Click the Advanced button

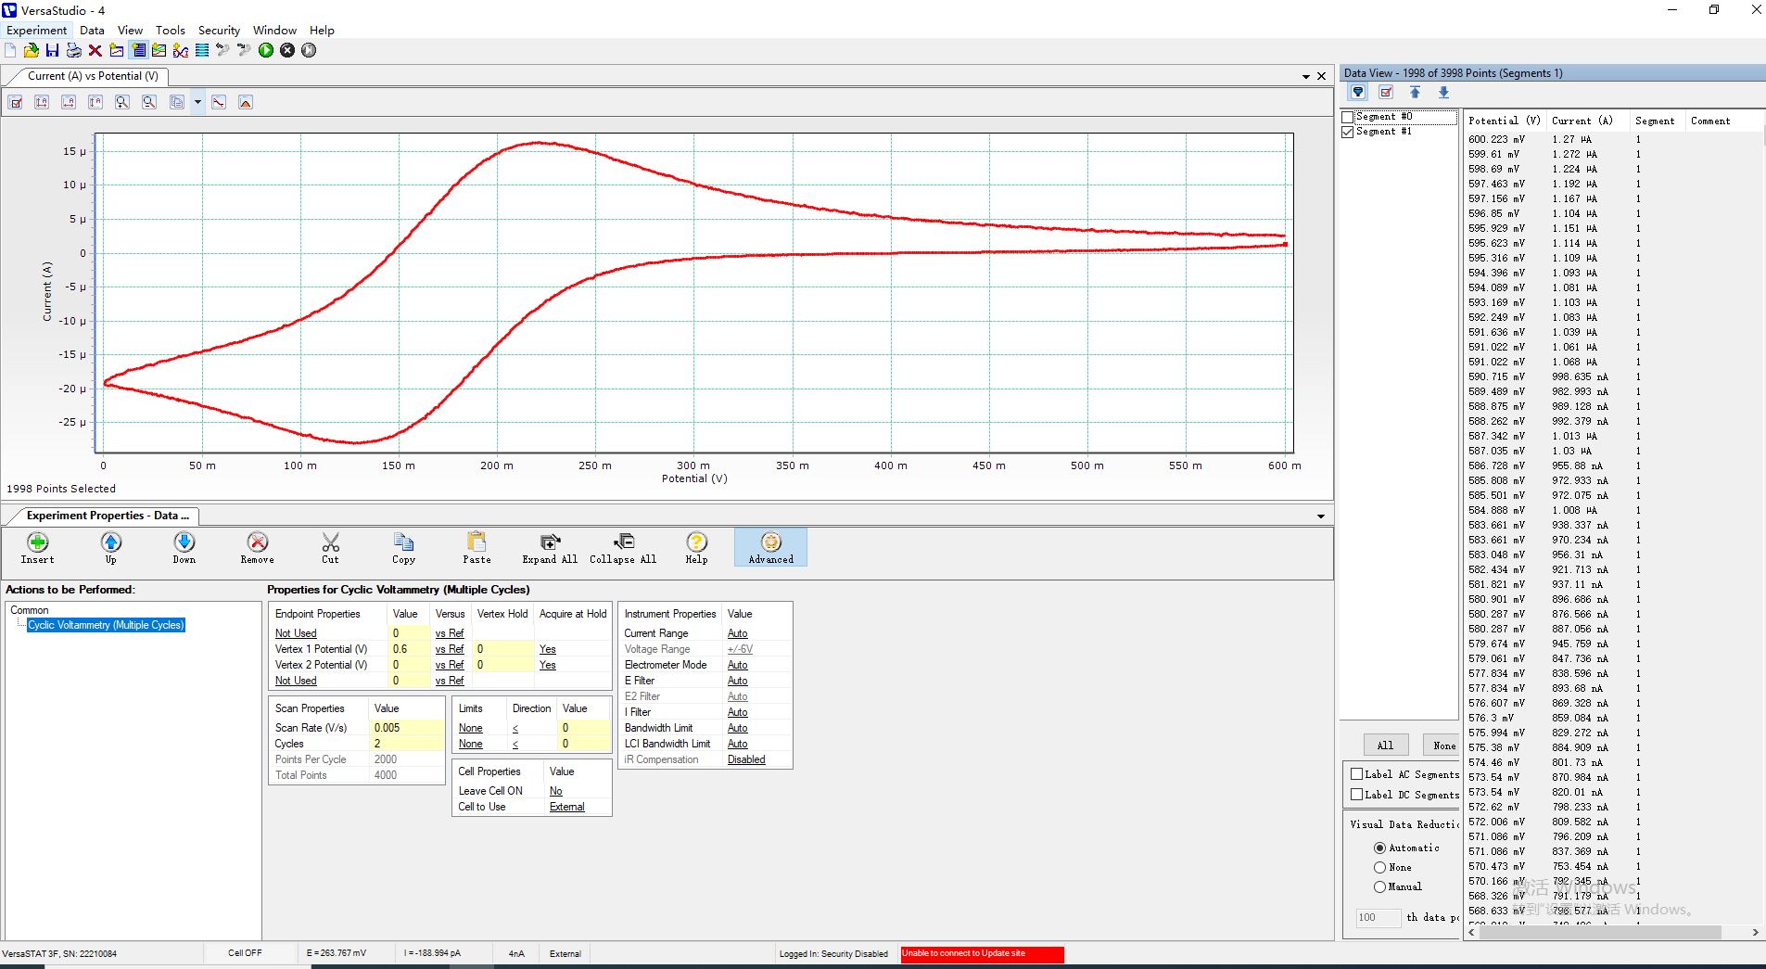pos(770,547)
